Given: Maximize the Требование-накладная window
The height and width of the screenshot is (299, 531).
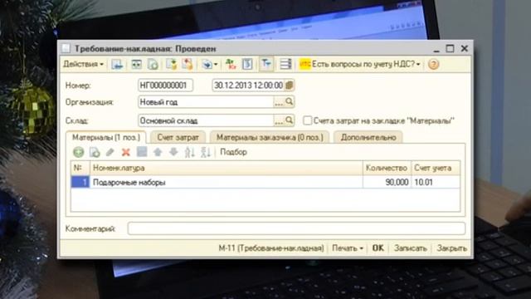Looking at the screenshot, I should [x=450, y=48].
